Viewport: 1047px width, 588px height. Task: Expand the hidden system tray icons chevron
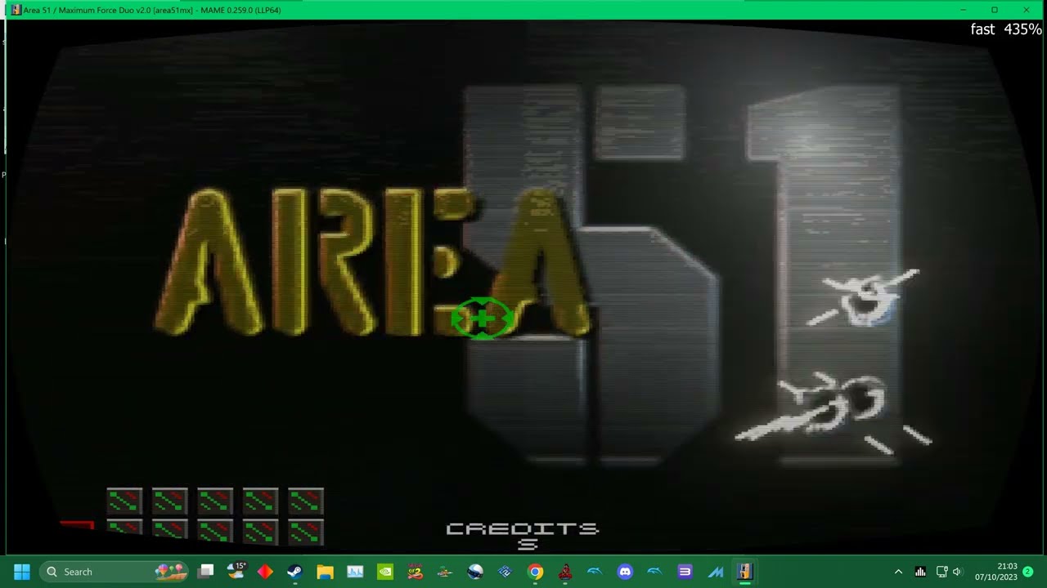[x=898, y=572]
